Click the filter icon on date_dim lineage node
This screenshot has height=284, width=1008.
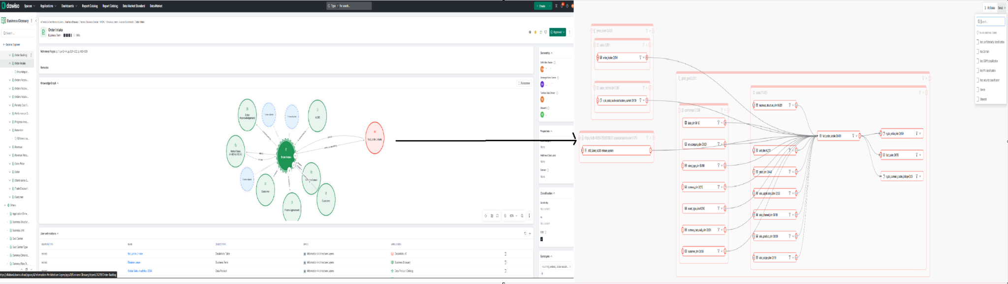coord(718,123)
